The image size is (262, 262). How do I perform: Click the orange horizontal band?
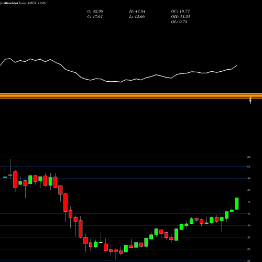pos(131,96)
